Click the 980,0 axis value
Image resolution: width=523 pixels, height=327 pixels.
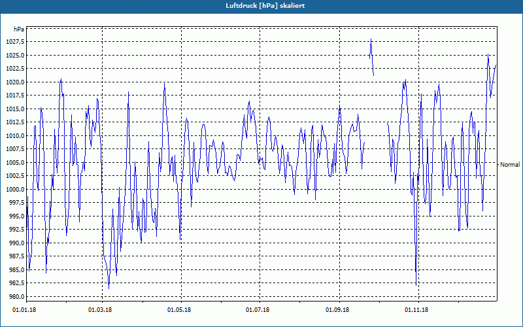[x=16, y=297]
